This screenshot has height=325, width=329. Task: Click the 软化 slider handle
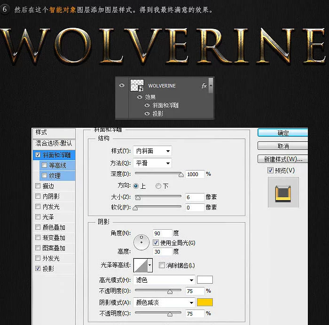pyautogui.click(x=135, y=208)
